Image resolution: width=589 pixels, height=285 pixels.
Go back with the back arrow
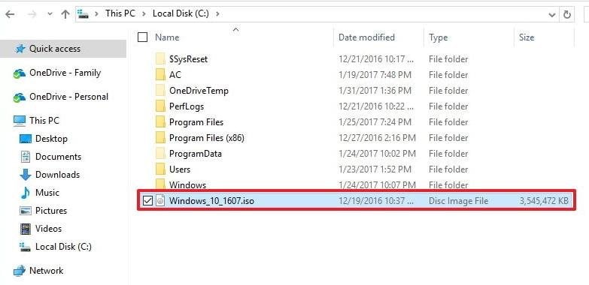(x=10, y=14)
